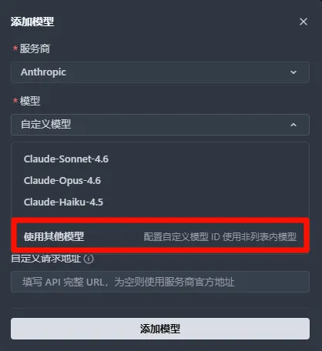Select Claude-Sonnet-4.6 from the model list
Viewport: 322px width, 351px height.
tap(66, 159)
